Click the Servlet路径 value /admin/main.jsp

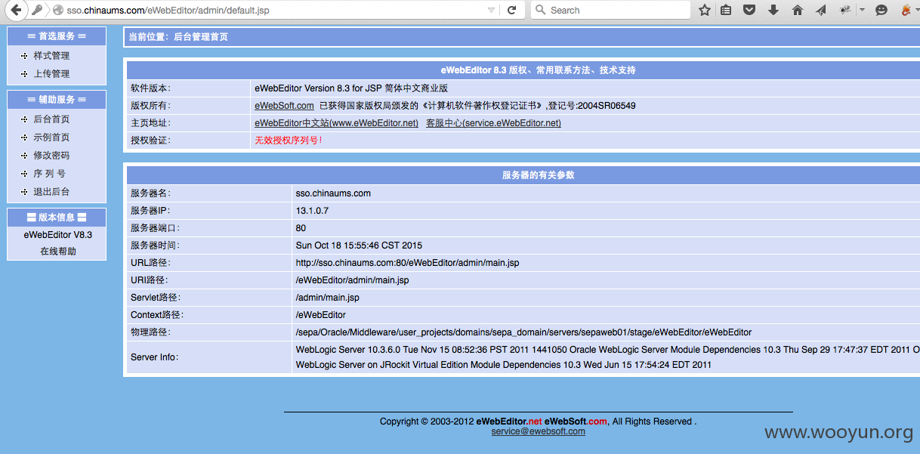(327, 298)
